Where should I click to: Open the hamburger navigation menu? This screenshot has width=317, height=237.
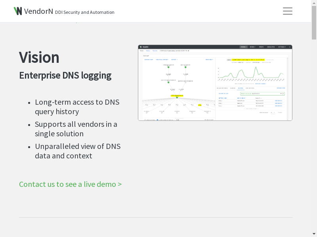click(x=287, y=11)
